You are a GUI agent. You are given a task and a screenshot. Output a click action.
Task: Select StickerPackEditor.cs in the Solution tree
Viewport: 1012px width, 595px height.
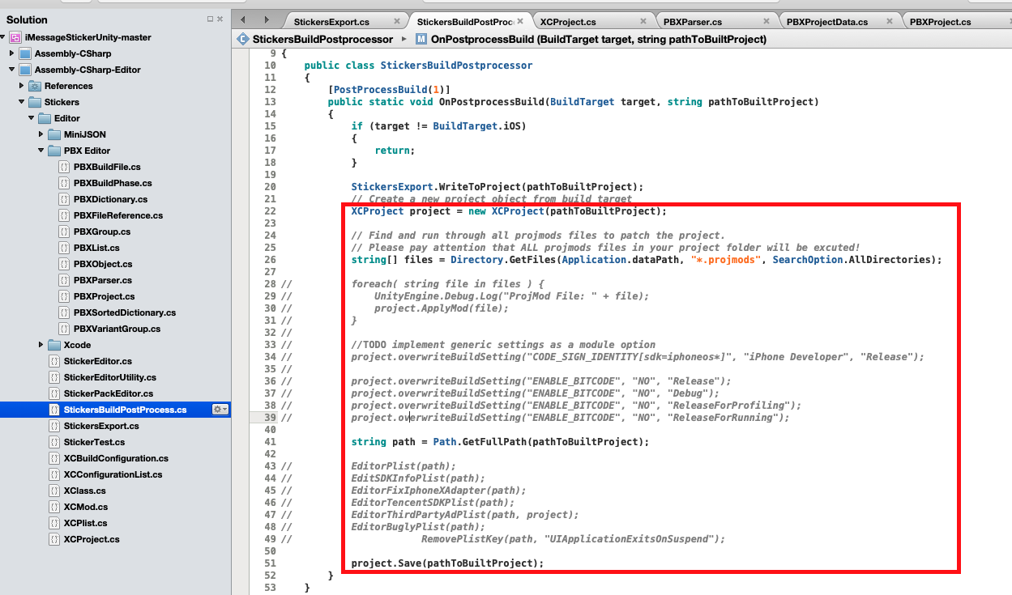coord(109,393)
